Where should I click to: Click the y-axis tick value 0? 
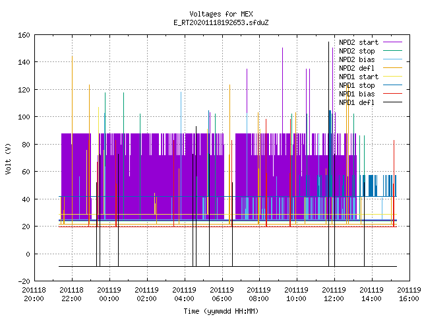point(28,254)
